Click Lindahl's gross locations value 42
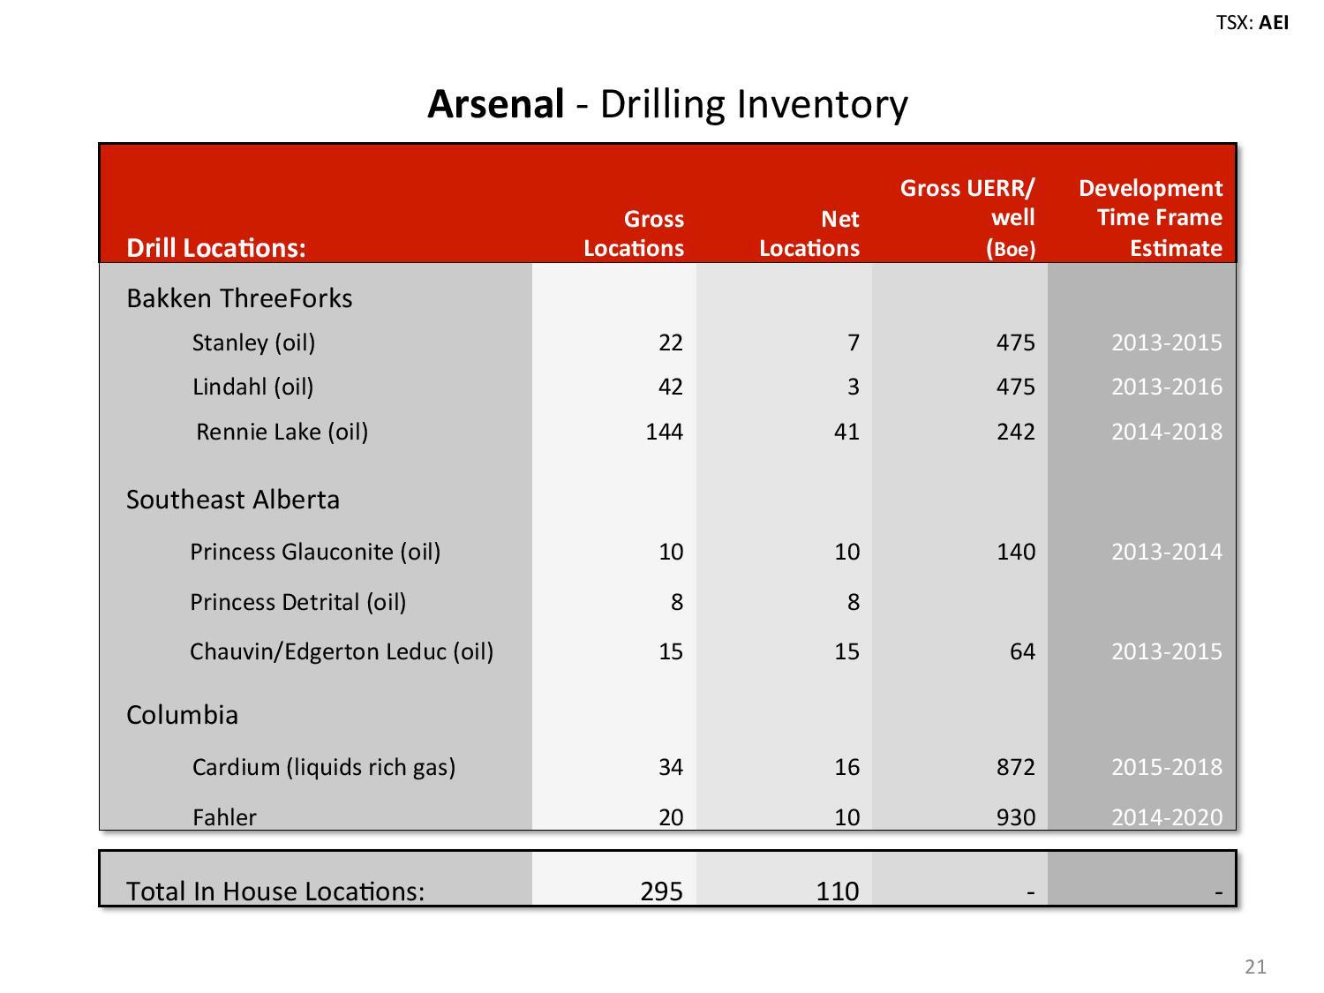 pos(671,387)
